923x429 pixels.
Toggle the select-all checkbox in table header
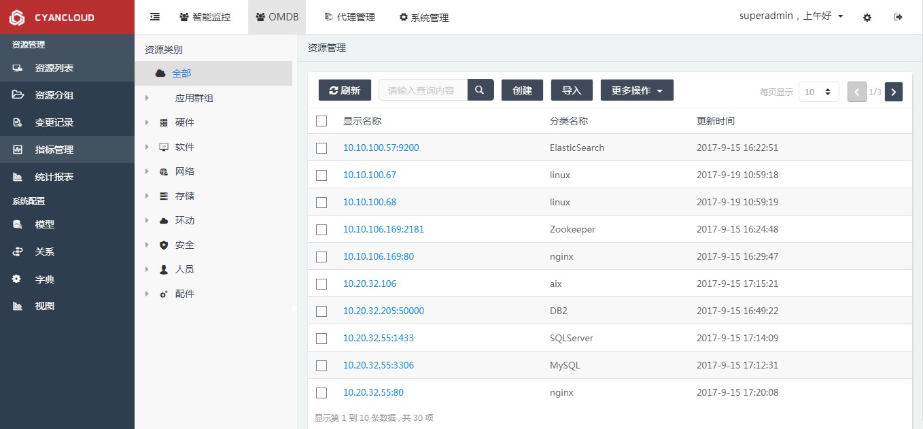tap(321, 121)
